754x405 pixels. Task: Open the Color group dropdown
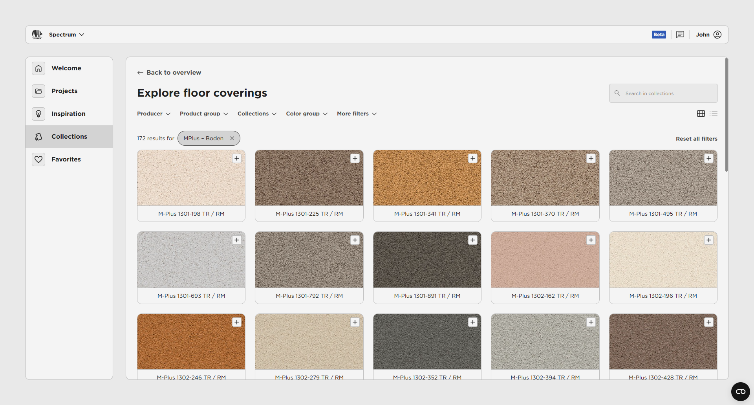click(x=306, y=114)
